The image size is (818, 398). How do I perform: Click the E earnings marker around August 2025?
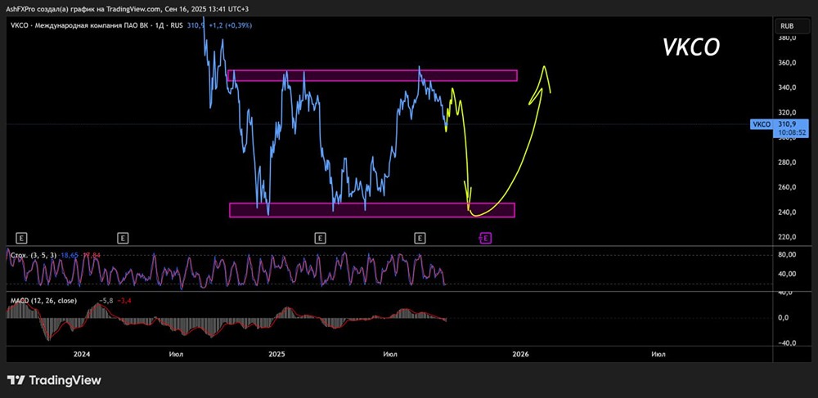click(x=420, y=238)
